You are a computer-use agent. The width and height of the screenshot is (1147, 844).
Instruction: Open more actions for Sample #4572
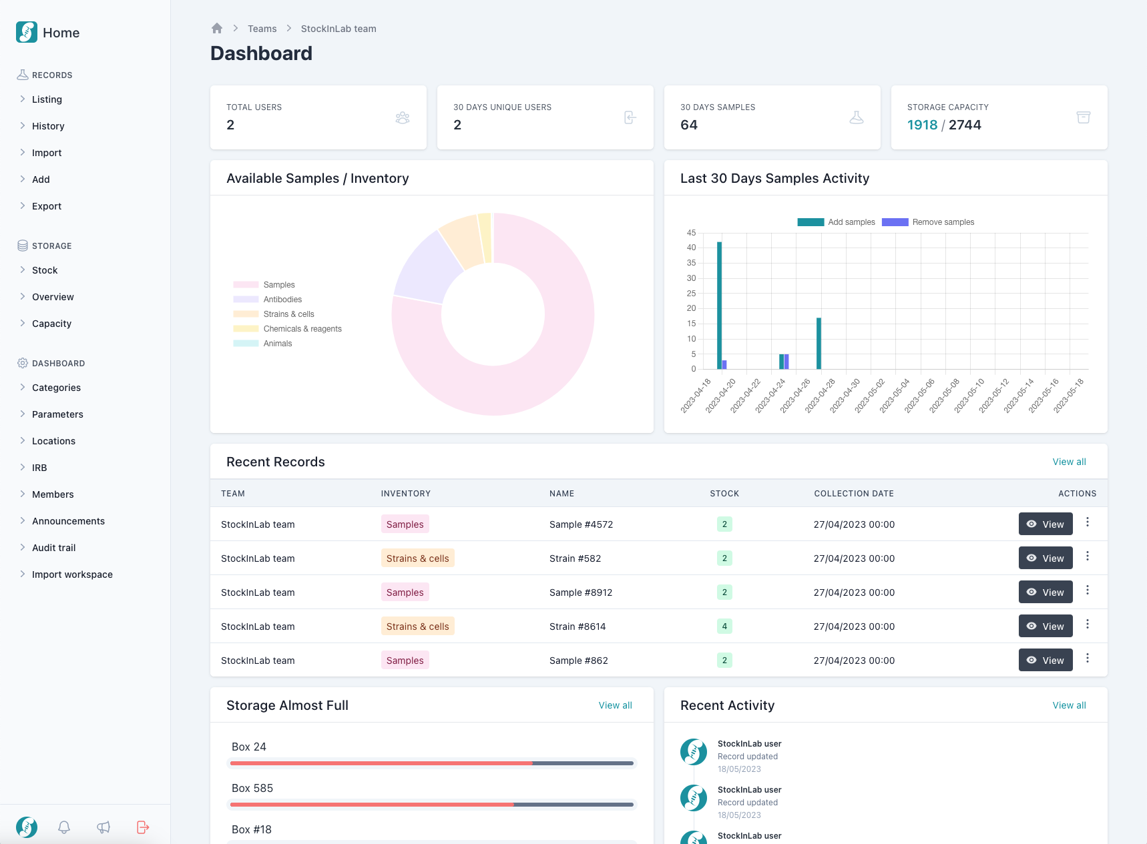pos(1088,522)
